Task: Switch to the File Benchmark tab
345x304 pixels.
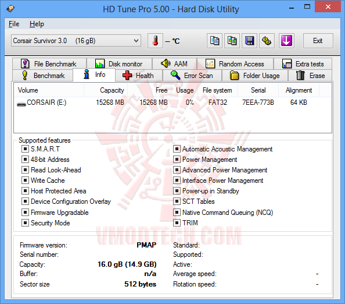Action: pyautogui.click(x=49, y=64)
